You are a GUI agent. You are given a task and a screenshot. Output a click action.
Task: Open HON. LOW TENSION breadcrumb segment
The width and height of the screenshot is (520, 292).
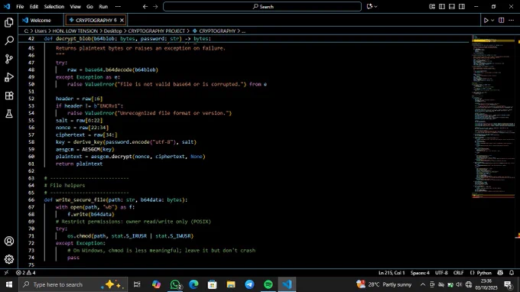[75, 31]
